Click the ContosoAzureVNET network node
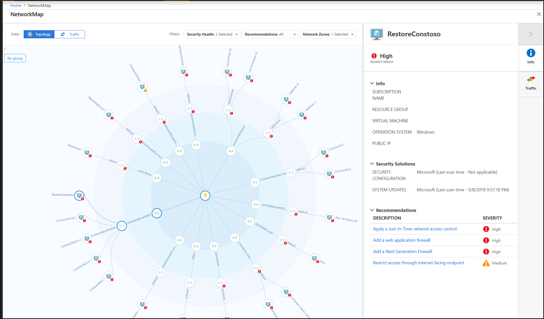 157,213
